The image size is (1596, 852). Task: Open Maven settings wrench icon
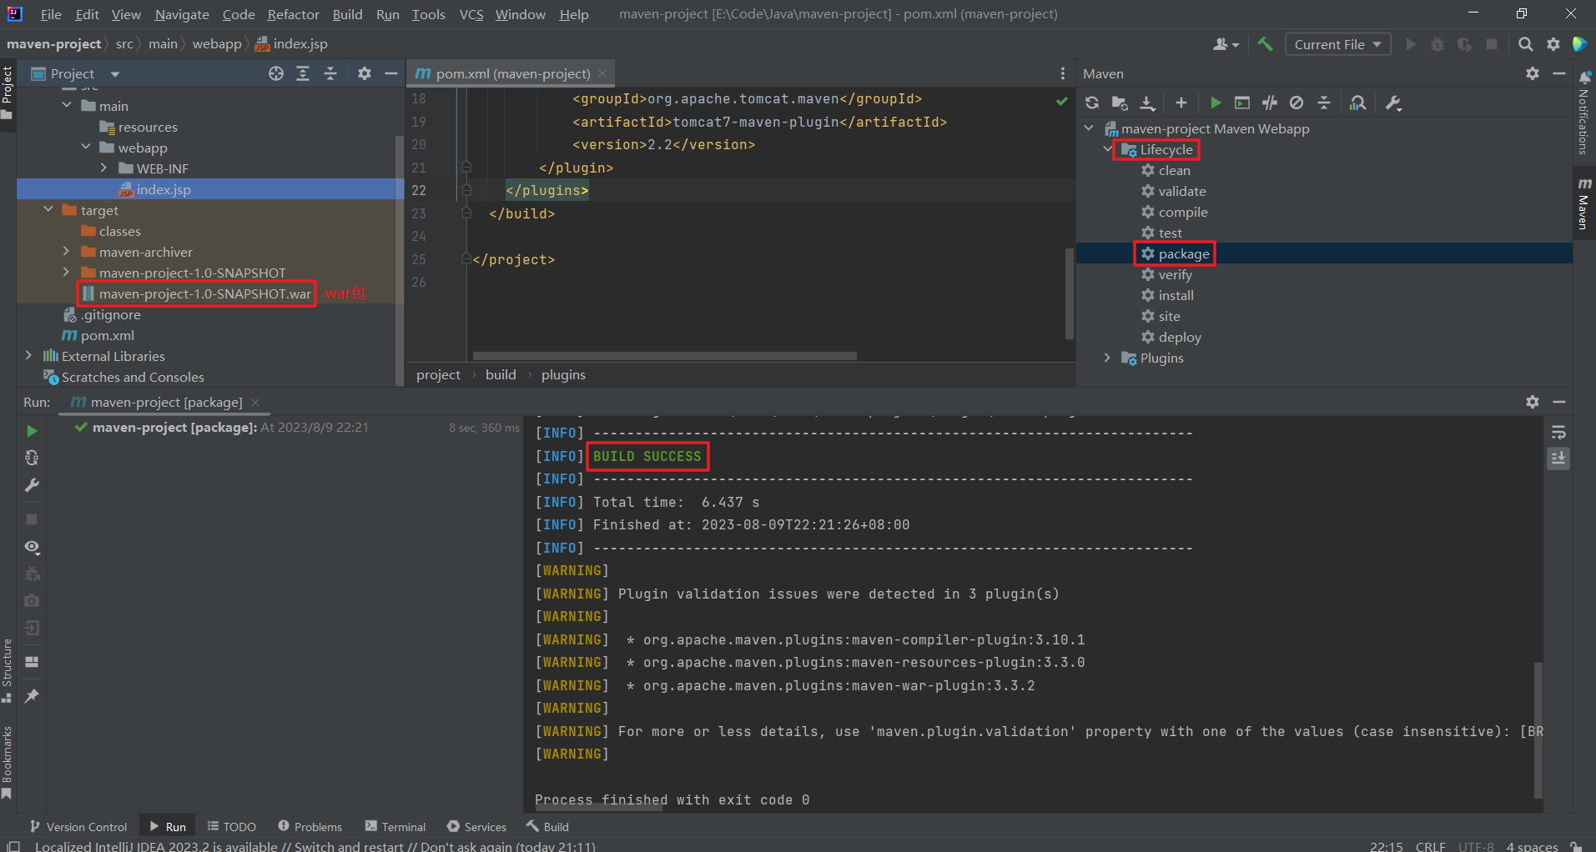pos(1393,103)
